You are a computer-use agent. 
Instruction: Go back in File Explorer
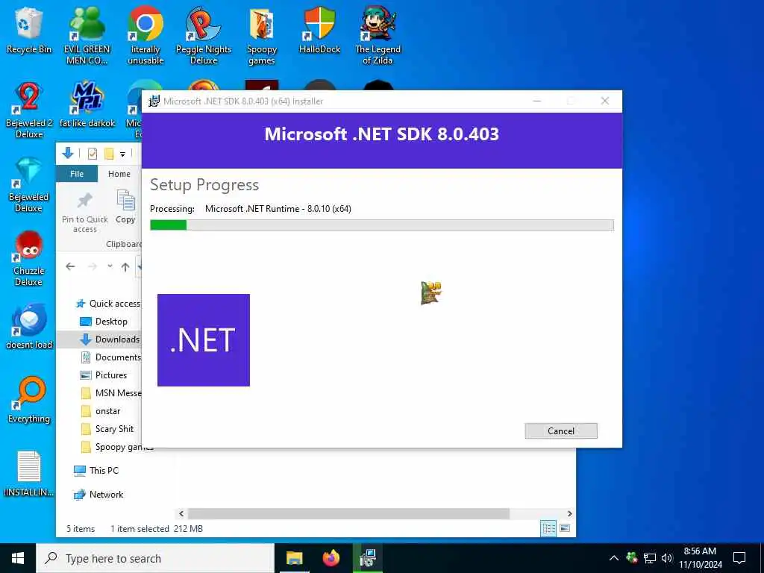click(70, 266)
